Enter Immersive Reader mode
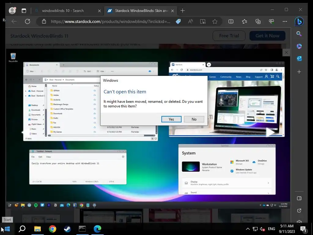Image resolution: width=313 pixels, height=235 pixels. coord(203,21)
